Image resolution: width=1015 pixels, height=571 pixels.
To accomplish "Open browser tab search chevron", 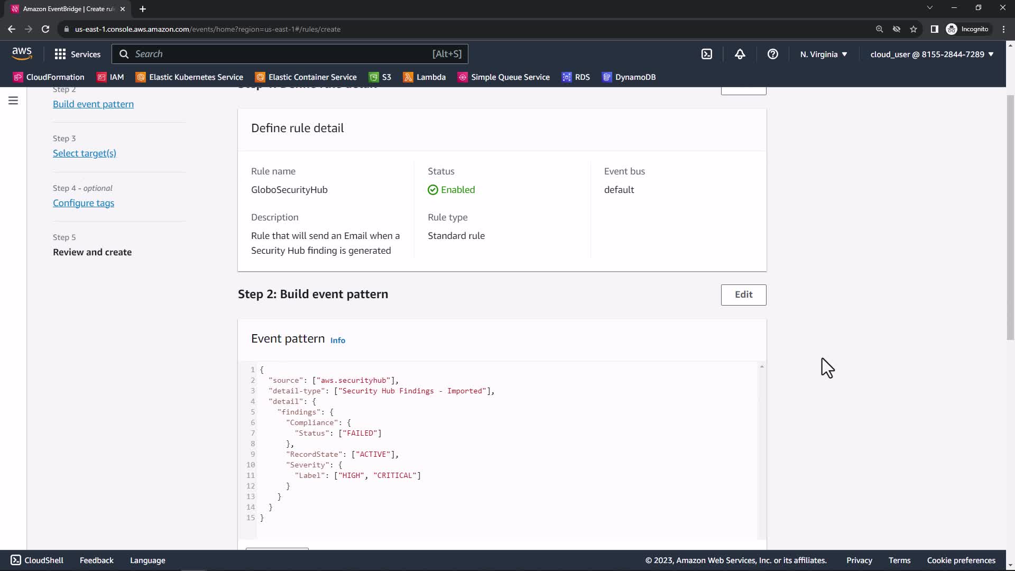I will [929, 8].
